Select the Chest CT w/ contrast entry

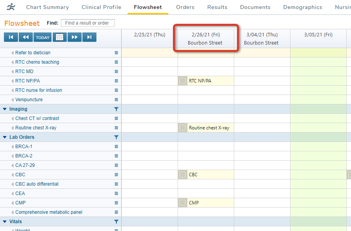(37, 118)
